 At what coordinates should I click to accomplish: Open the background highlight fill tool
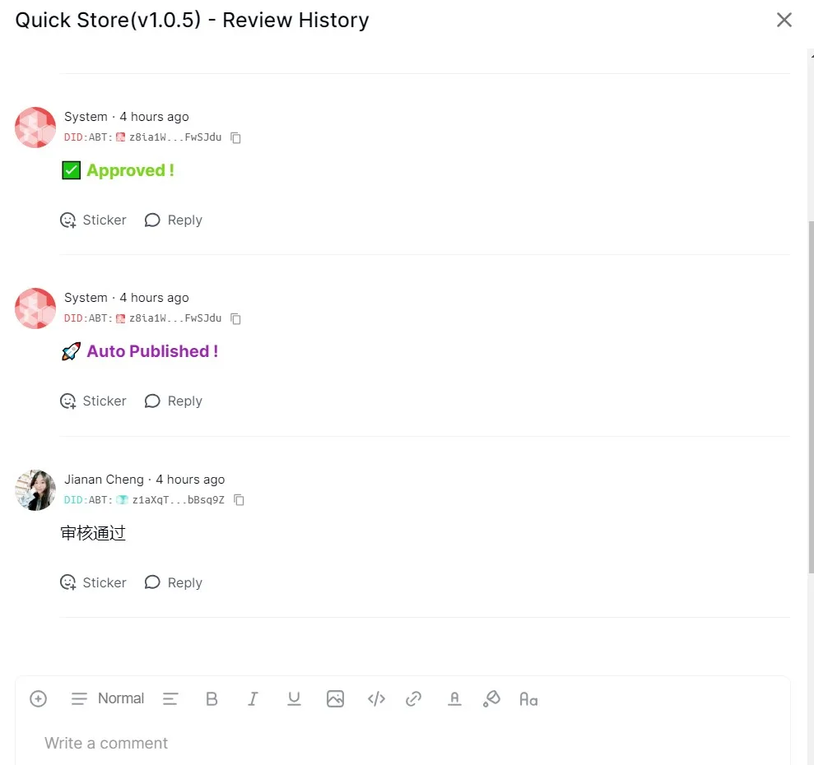click(491, 699)
